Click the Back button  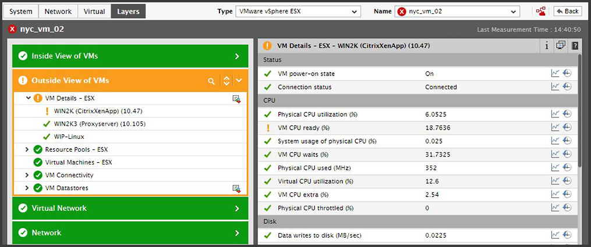click(568, 11)
